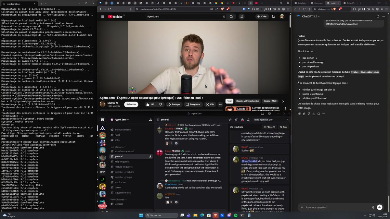The width and height of the screenshot is (390, 219).
Task: Save the video with Enregistrer
Action: 193,104
